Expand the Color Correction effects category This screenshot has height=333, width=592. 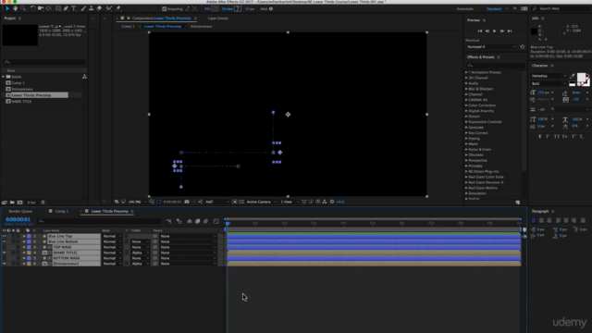tap(466, 105)
